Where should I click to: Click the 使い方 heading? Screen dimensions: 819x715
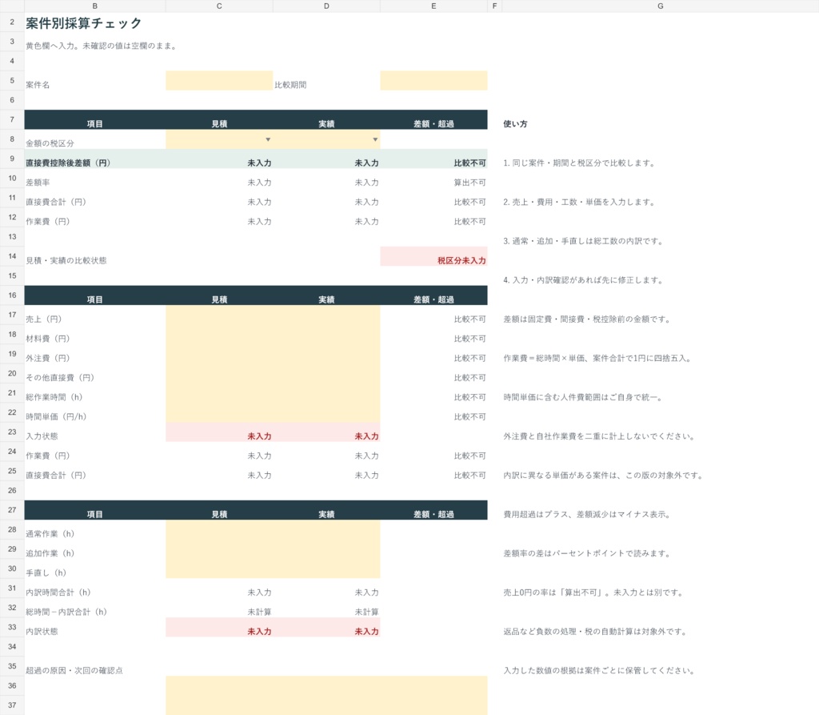click(515, 124)
